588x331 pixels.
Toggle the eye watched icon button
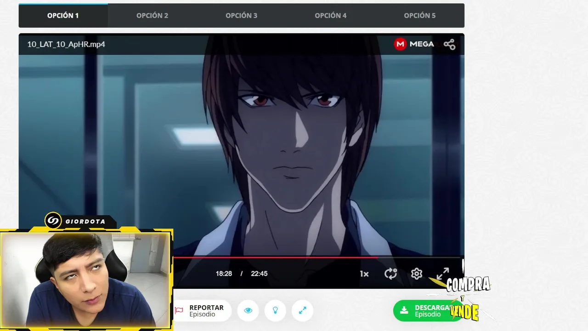click(x=248, y=311)
